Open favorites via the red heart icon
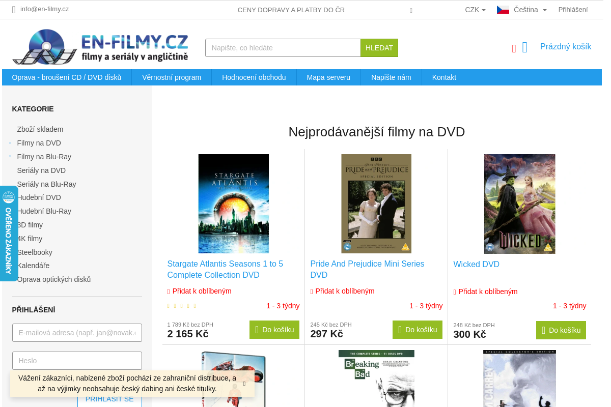 tap(514, 48)
